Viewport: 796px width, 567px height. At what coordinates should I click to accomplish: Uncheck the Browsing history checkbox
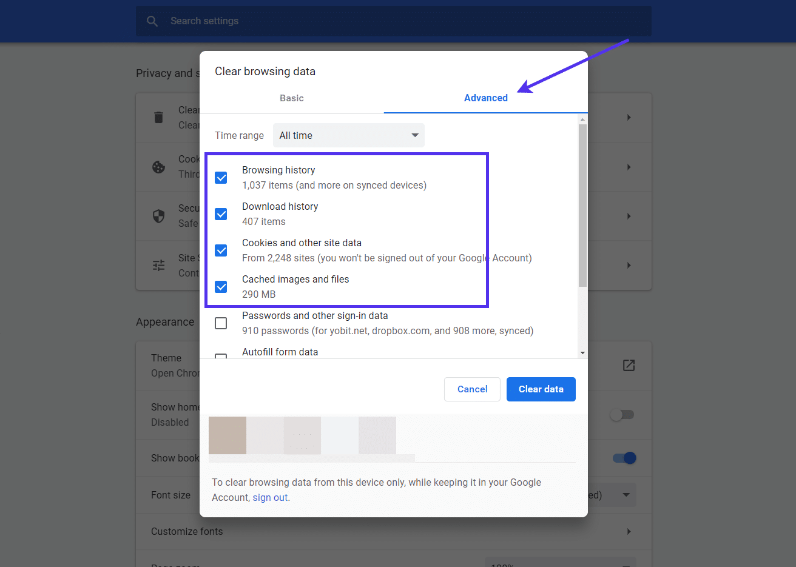pyautogui.click(x=221, y=177)
